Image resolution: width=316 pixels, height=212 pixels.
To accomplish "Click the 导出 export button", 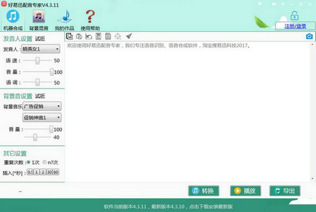I will click(x=285, y=191).
